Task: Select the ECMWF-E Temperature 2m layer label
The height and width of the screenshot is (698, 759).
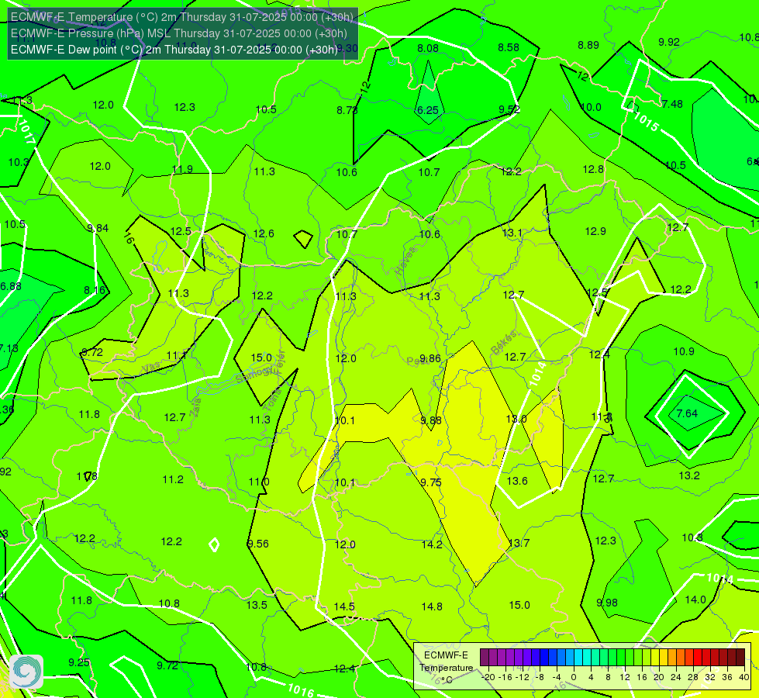Action: coord(182,17)
